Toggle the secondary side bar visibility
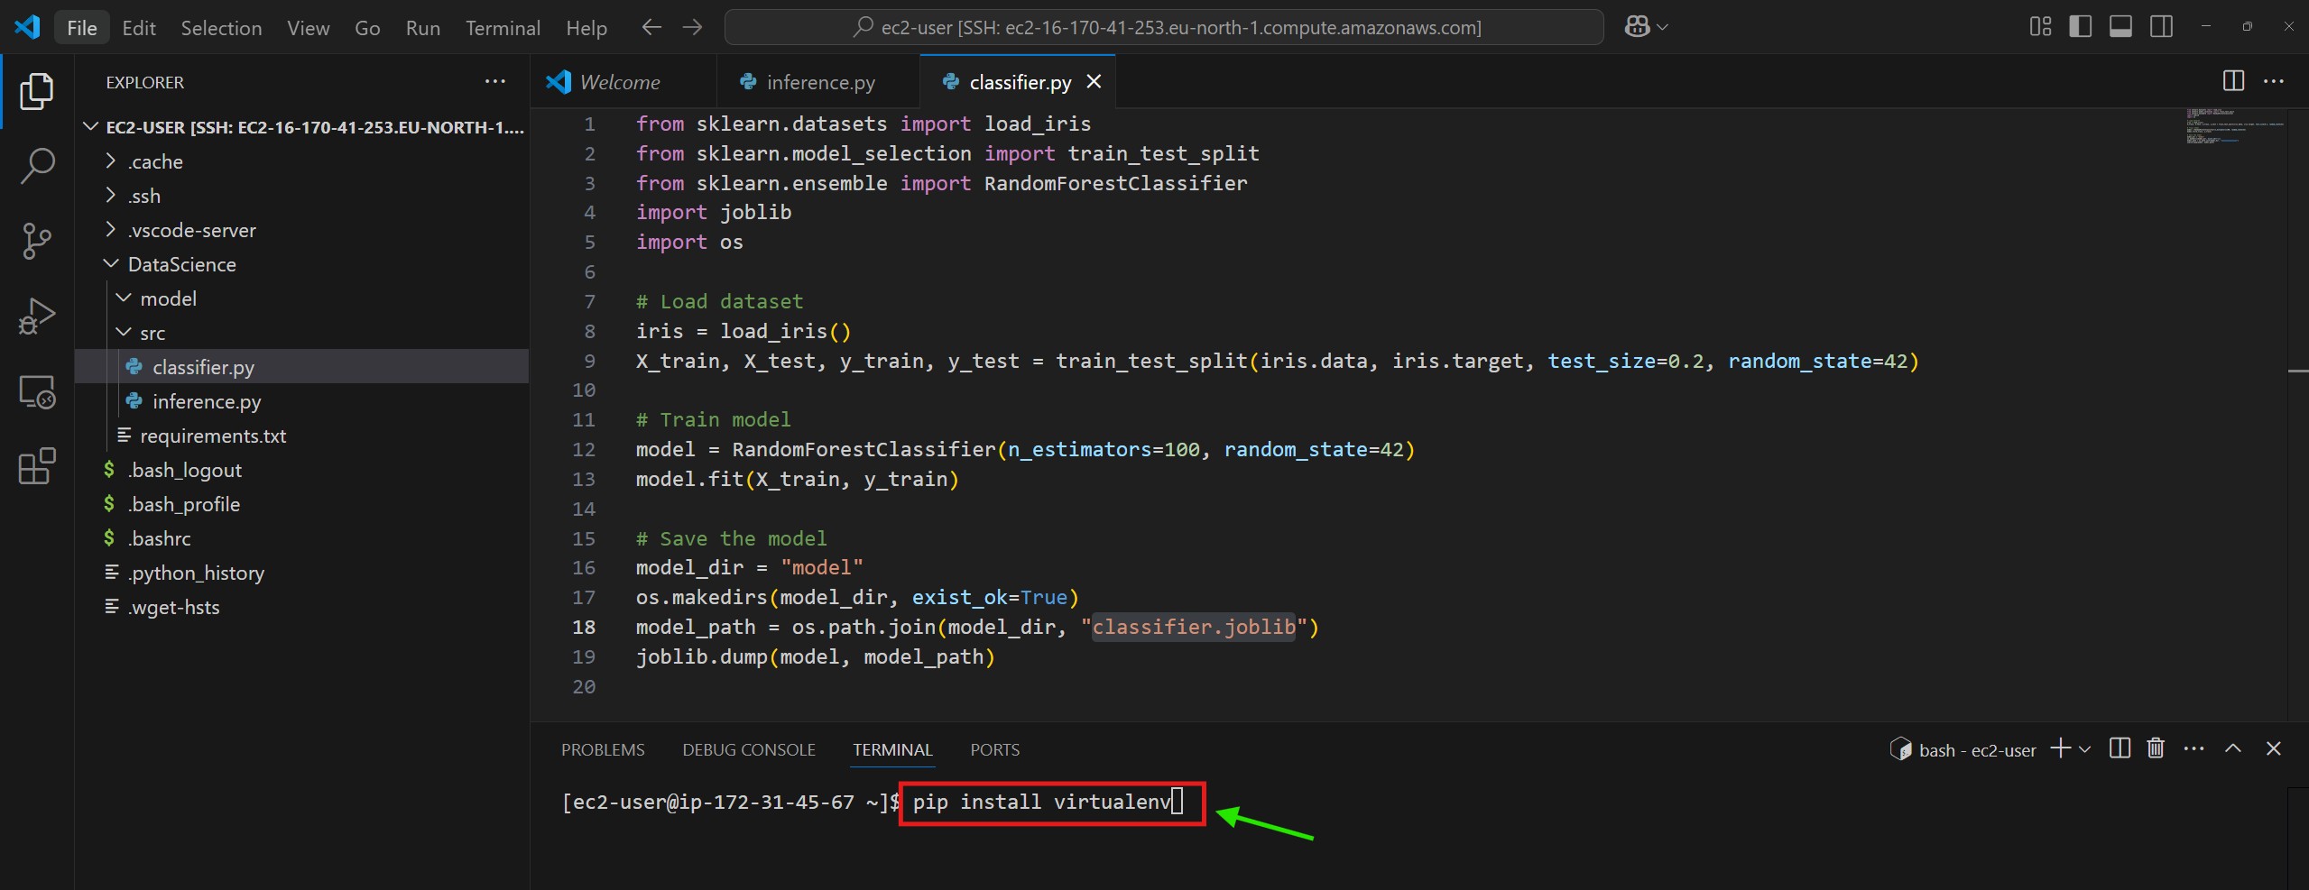The width and height of the screenshot is (2309, 890). click(x=2161, y=27)
